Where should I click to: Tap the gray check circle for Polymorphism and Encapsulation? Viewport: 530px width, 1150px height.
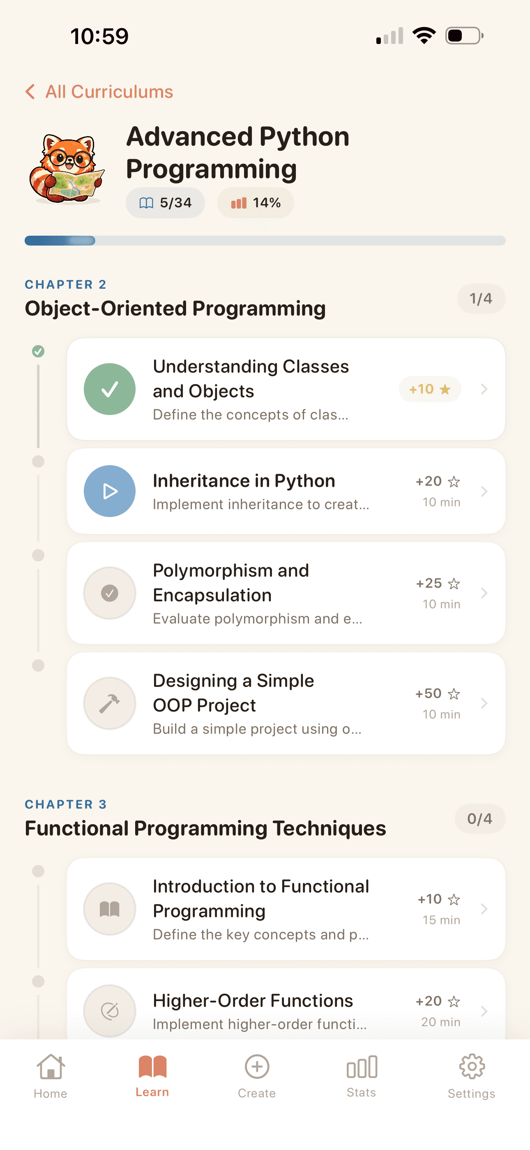point(109,594)
